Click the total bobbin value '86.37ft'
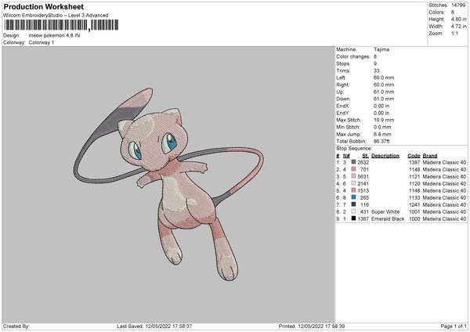 point(381,141)
